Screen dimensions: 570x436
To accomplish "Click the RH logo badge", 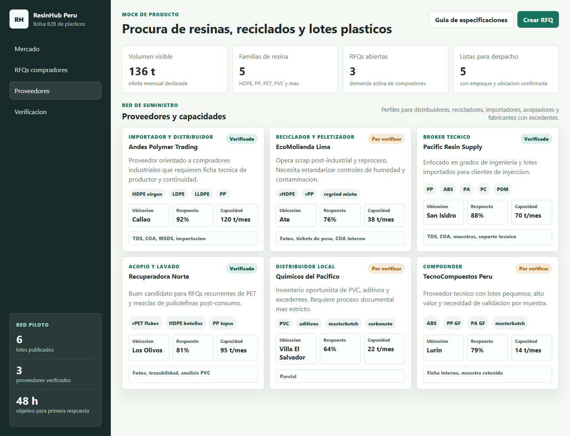I will pos(19,19).
